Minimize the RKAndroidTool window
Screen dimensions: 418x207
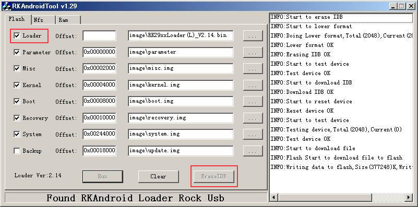point(392,6)
